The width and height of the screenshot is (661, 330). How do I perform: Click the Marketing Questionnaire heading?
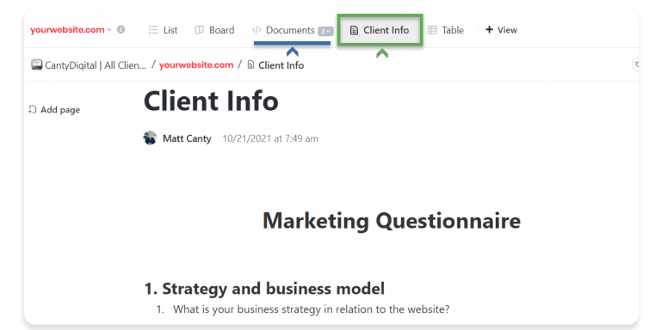pyautogui.click(x=392, y=221)
